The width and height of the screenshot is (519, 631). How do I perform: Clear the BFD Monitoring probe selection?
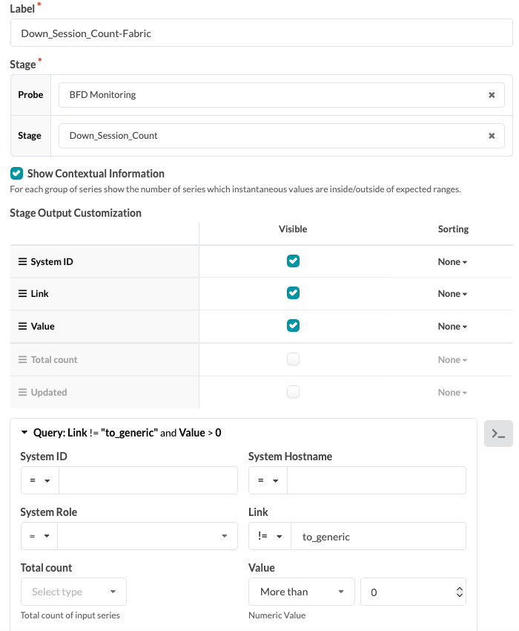tap(492, 95)
